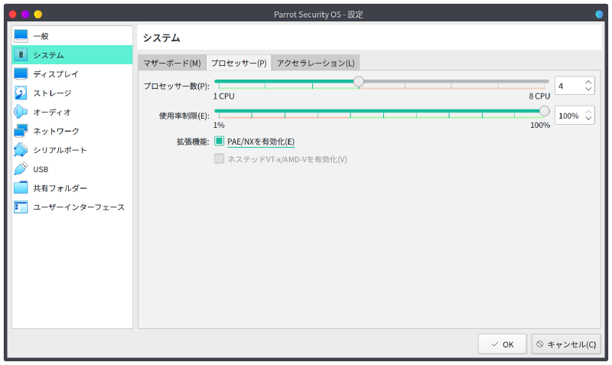Image resolution: width=612 pixels, height=365 pixels.
Task: Open ユーザーインターフェース settings
Action: (x=72, y=207)
